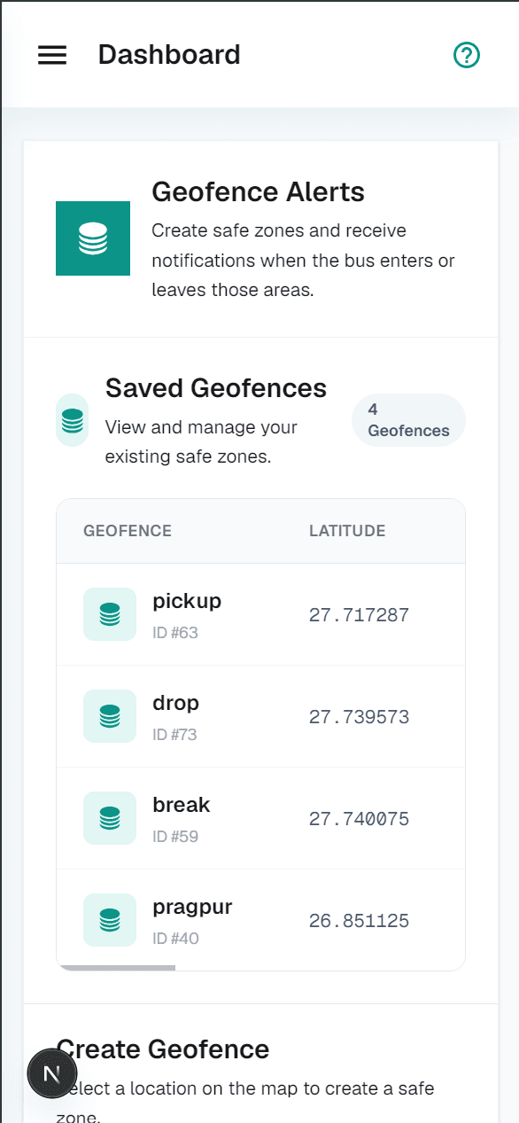The height and width of the screenshot is (1123, 519).
Task: Click the ID #73 label
Action: (174, 735)
